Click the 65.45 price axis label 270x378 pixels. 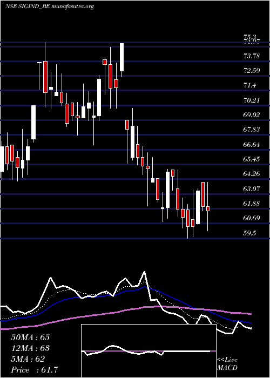[x=252, y=159]
